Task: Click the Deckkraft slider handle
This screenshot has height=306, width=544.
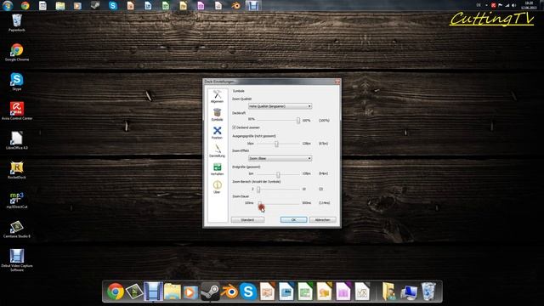Action: tap(298, 121)
